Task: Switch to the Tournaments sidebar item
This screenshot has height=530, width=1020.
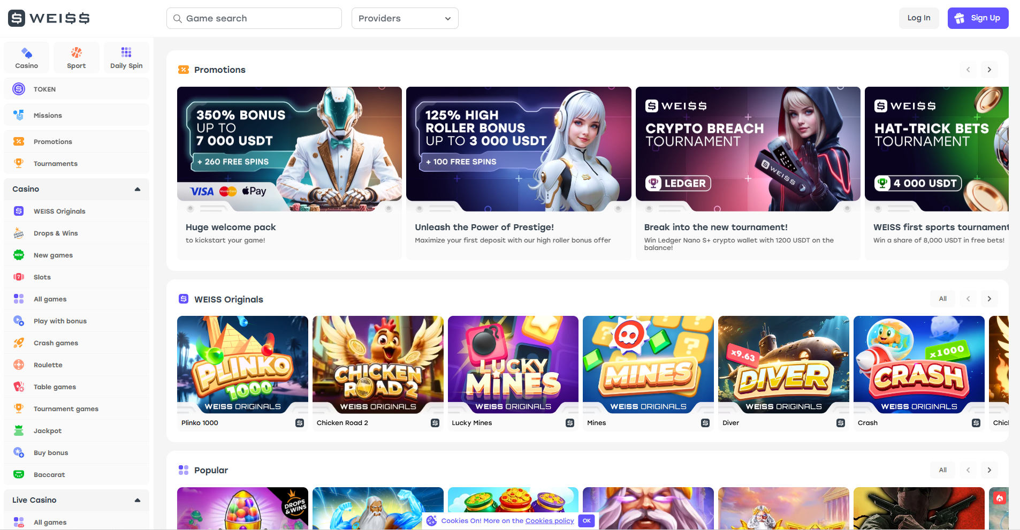Action: tap(55, 163)
